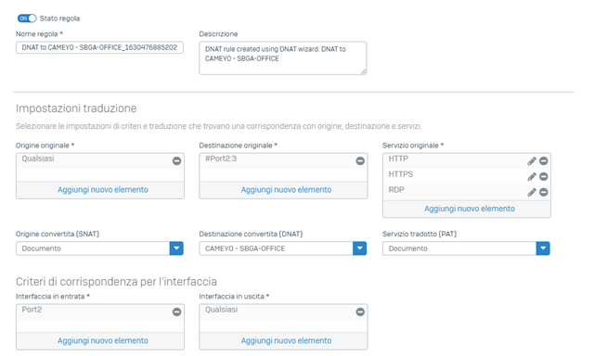The image size is (594, 356).
Task: Edit the HTTP service entry
Action: click(x=532, y=161)
